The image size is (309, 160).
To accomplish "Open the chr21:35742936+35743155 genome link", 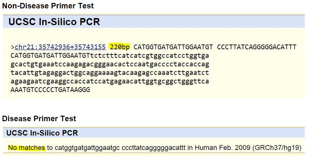I will (60, 47).
